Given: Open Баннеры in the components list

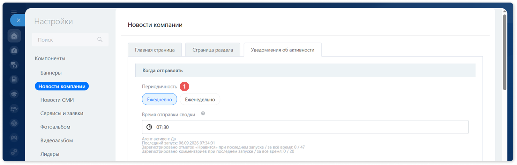Looking at the screenshot, I should click(51, 73).
